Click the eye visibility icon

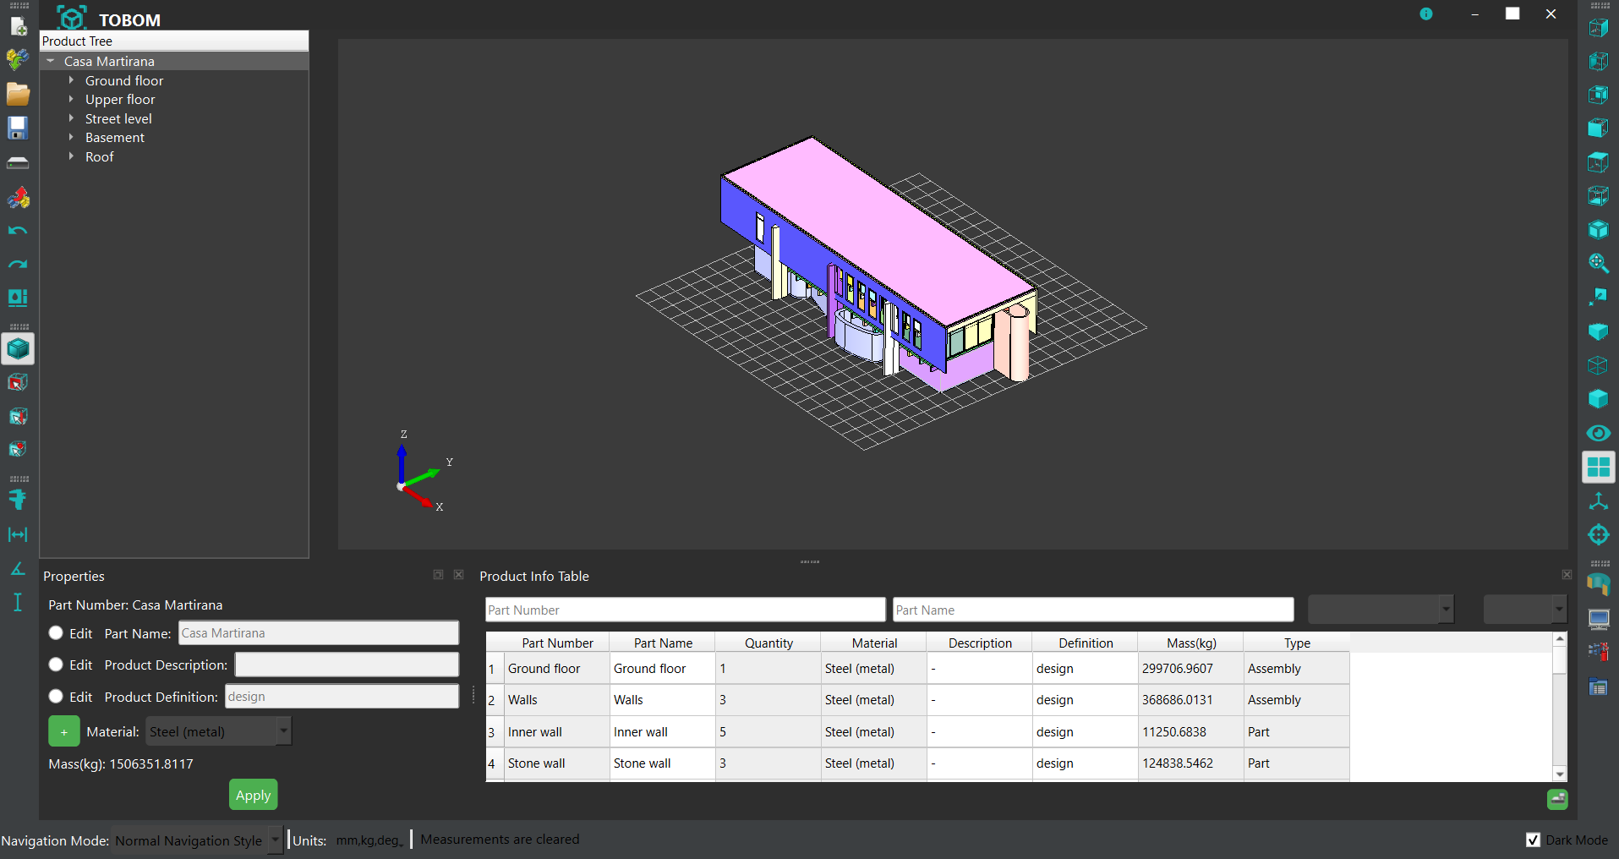coord(1598,433)
